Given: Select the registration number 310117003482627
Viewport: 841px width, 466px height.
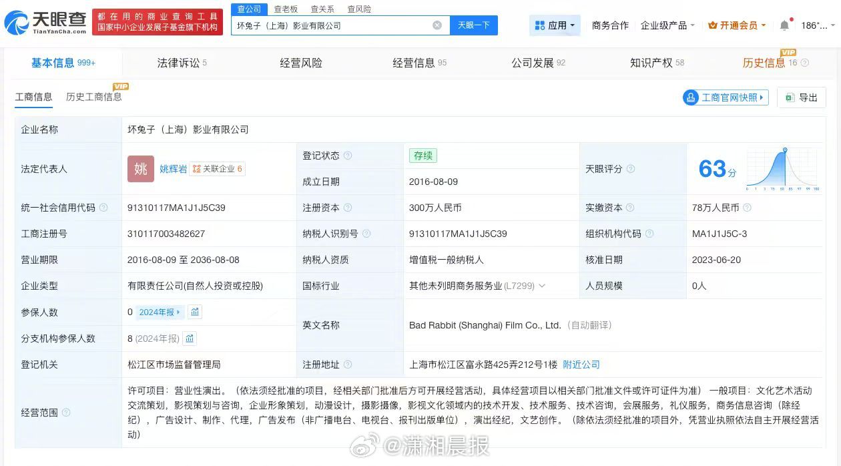Looking at the screenshot, I should [166, 234].
